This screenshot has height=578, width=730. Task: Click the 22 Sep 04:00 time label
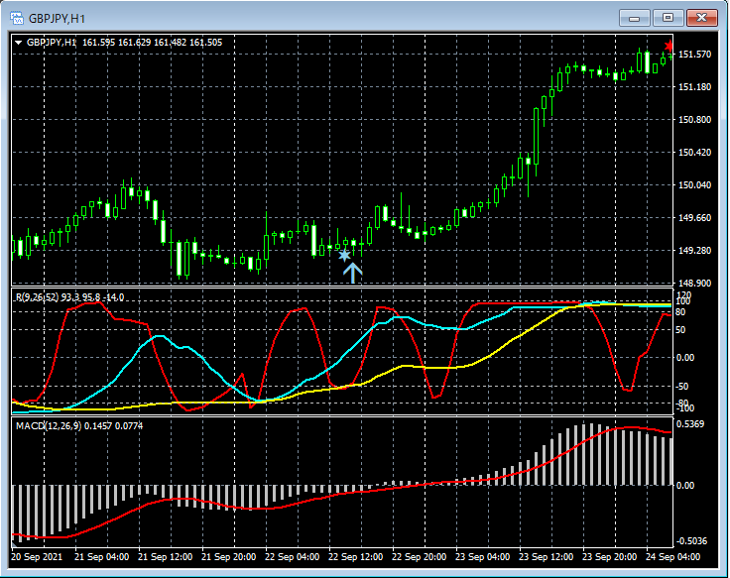[x=293, y=557]
